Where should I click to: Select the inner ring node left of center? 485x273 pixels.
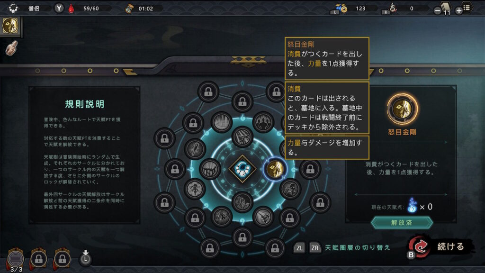[210, 169]
